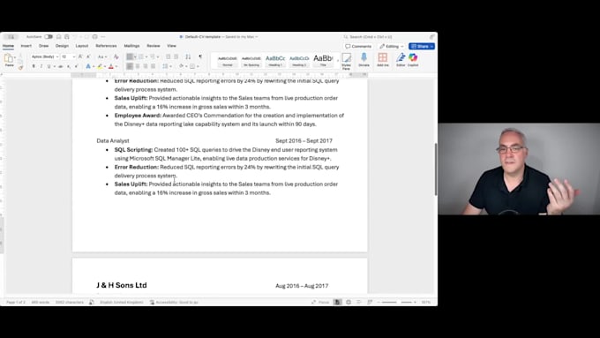The width and height of the screenshot is (600, 338).
Task: Switch to the Draw tab
Action: point(43,46)
